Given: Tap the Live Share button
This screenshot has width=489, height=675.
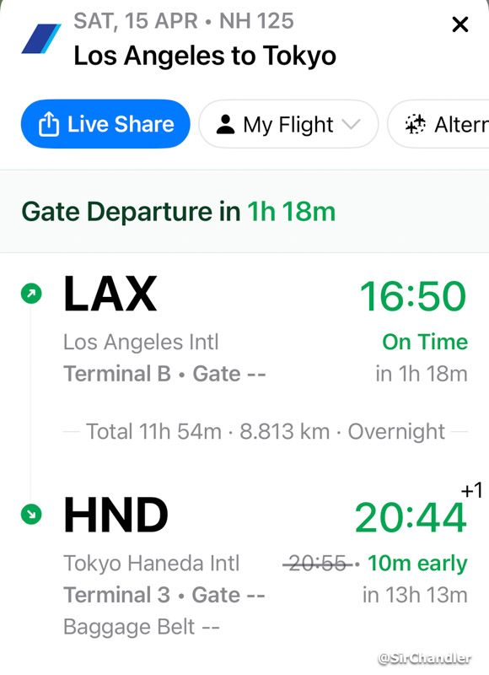Looking at the screenshot, I should coord(105,124).
